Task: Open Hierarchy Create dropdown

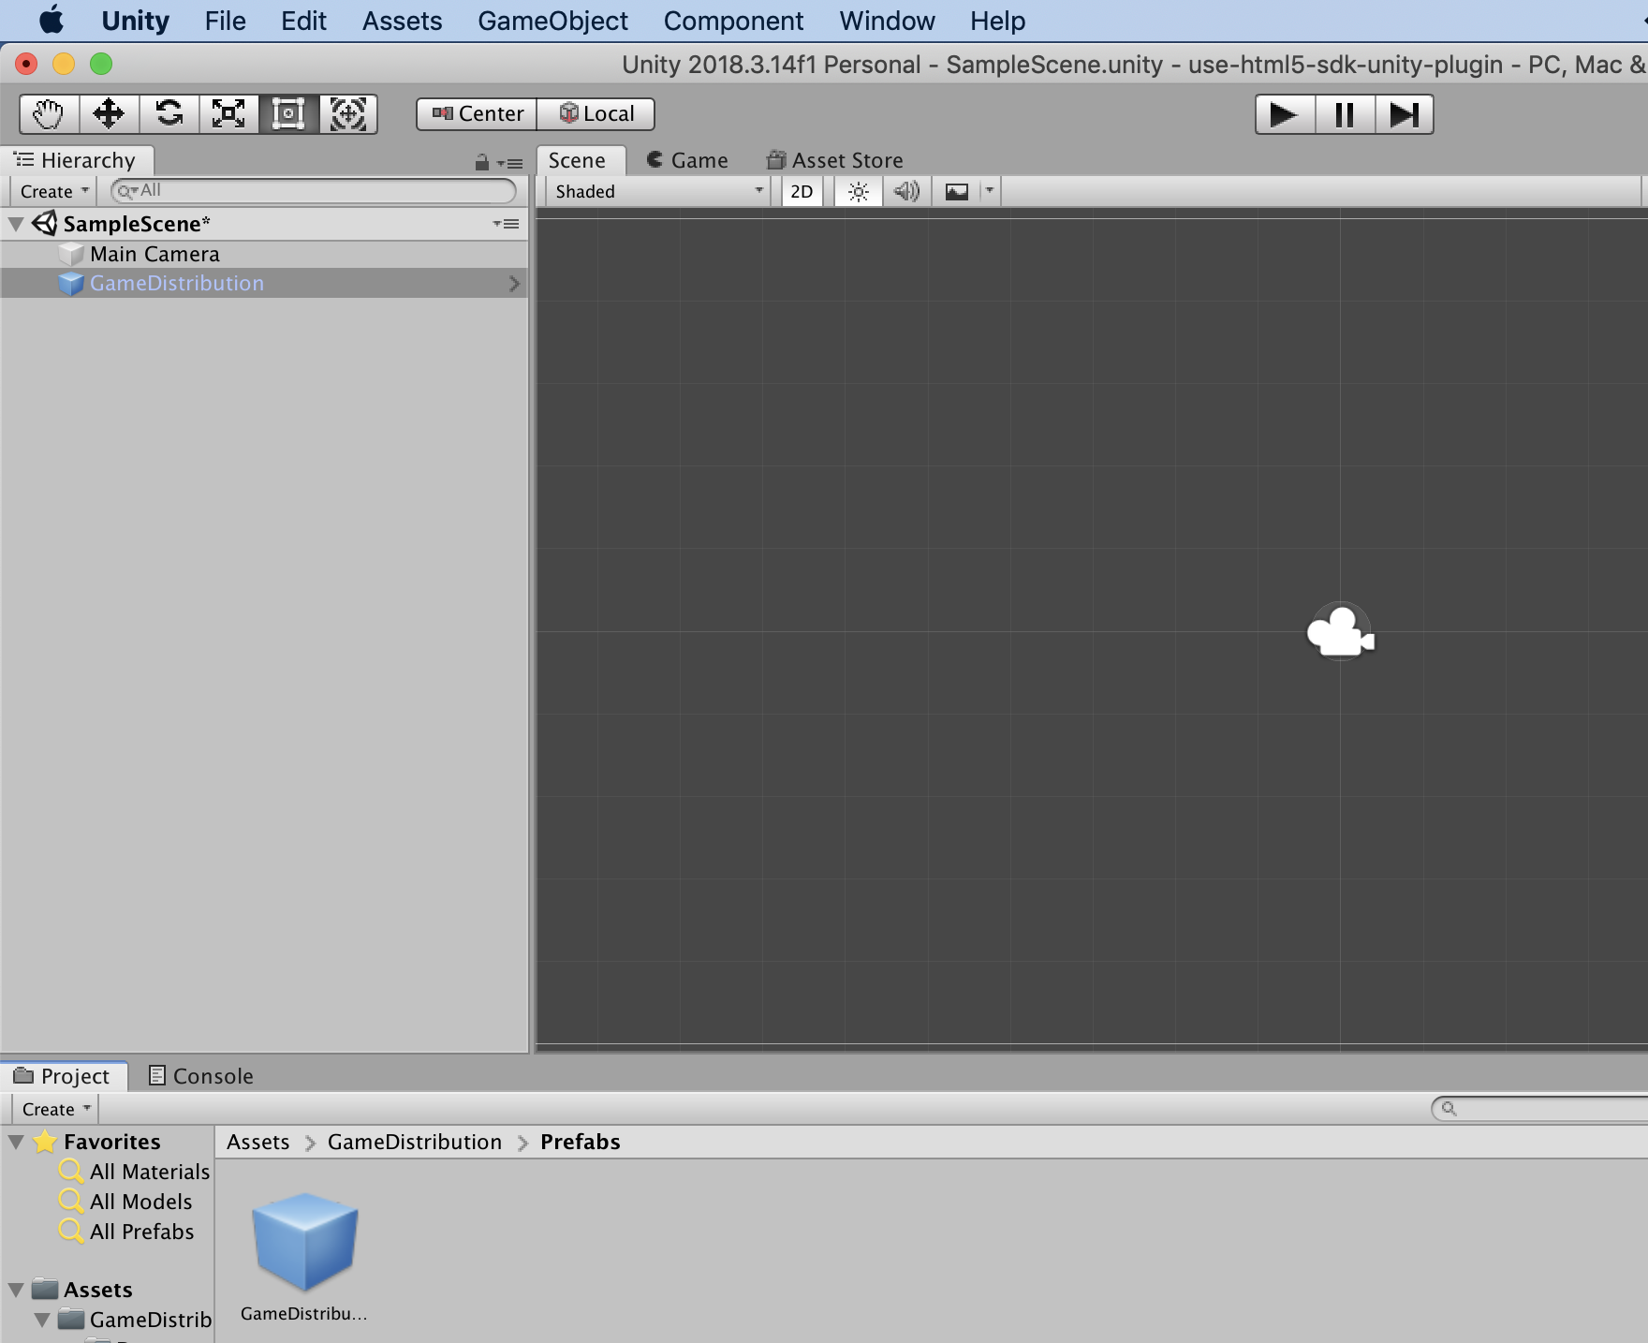Action: (x=53, y=191)
